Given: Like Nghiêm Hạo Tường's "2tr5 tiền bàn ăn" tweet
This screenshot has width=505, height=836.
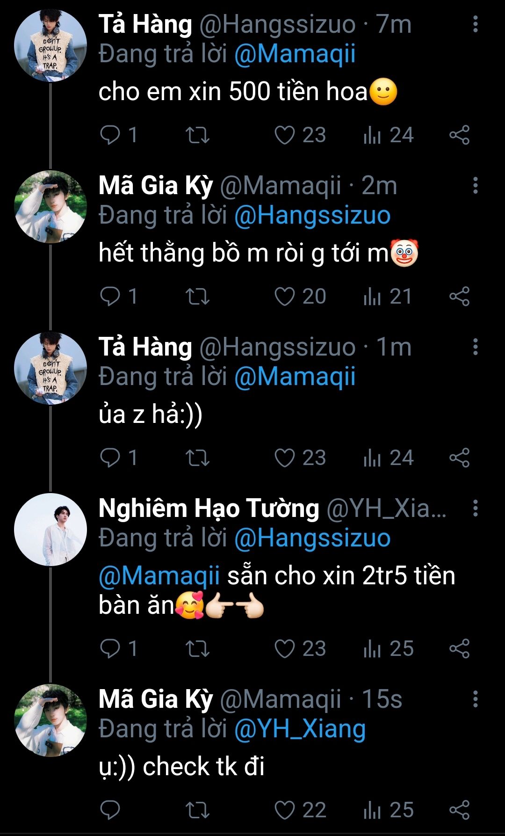Looking at the screenshot, I should click(284, 649).
